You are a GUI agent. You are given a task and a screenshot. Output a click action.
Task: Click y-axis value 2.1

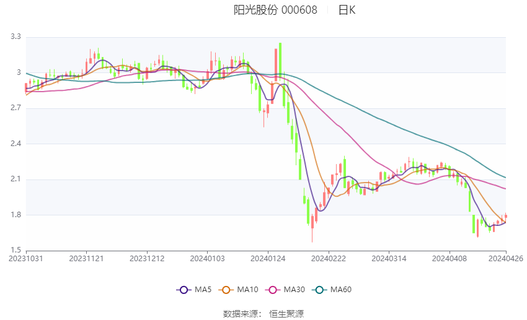click(15, 179)
